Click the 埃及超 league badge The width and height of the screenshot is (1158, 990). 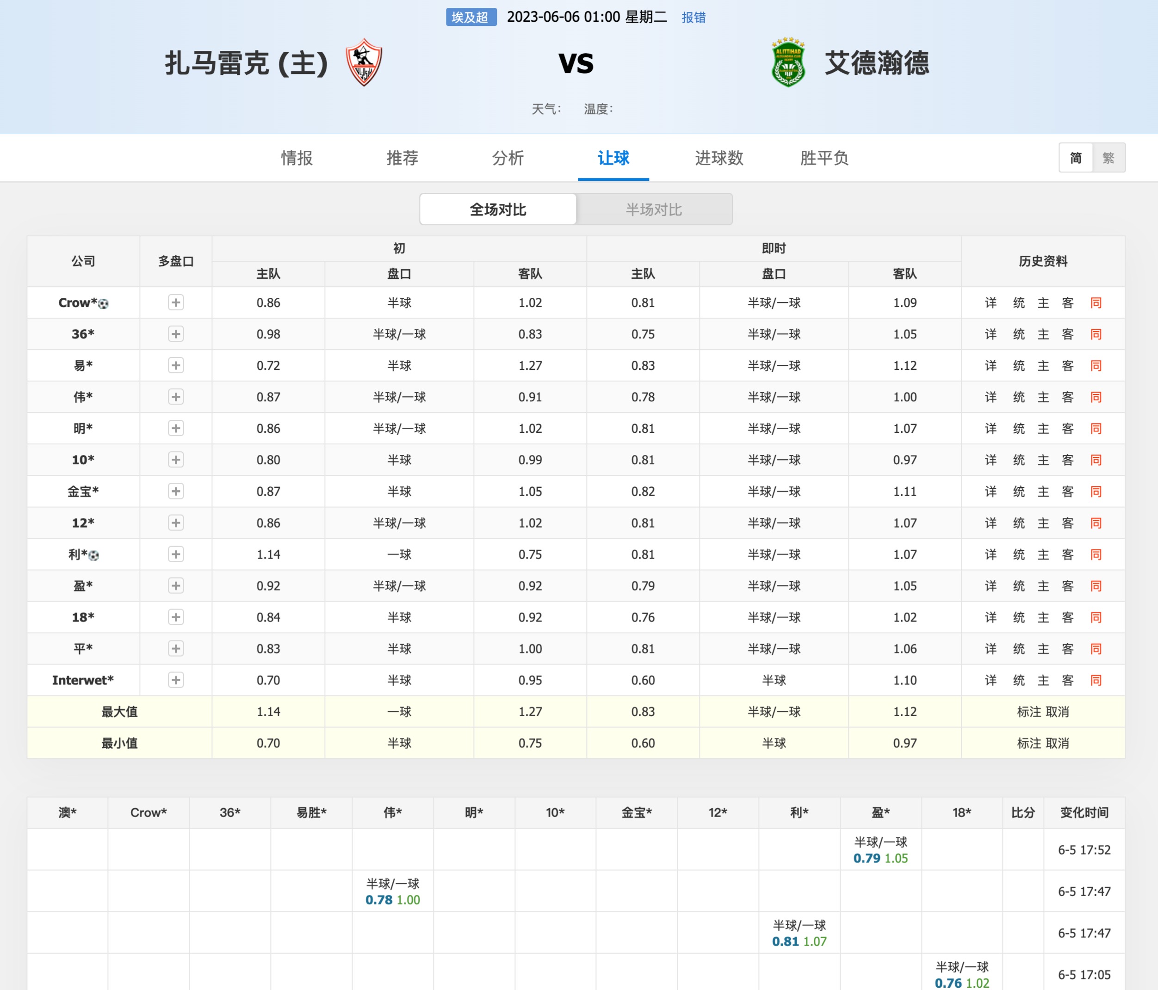[x=471, y=17]
